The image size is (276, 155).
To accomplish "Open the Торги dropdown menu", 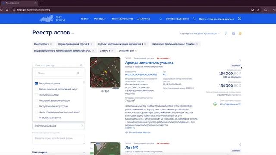I will pyautogui.click(x=85, y=19).
